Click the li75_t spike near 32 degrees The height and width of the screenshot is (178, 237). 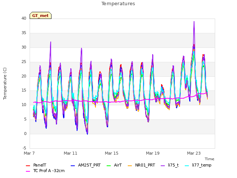click(x=51, y=42)
